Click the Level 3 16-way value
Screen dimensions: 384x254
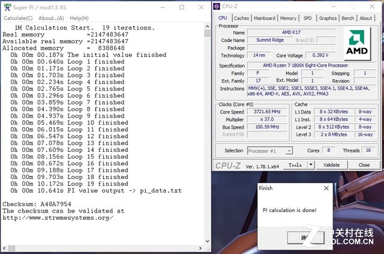pyautogui.click(x=365, y=135)
